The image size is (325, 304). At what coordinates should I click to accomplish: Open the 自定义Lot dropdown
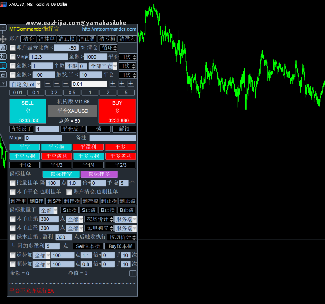pyautogui.click(x=25, y=84)
